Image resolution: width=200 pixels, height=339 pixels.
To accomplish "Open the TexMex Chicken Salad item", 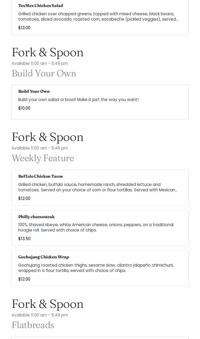I will (41, 6).
